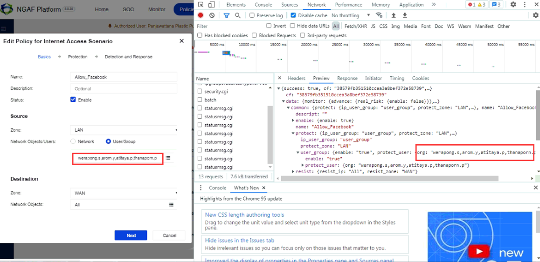
Task: Open network search magnifier
Action: coord(237,15)
